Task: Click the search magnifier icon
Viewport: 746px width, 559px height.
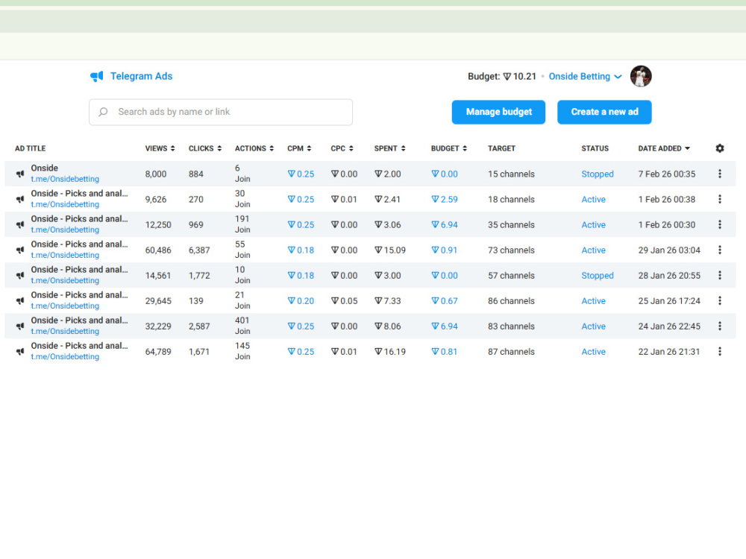Action: pyautogui.click(x=103, y=112)
